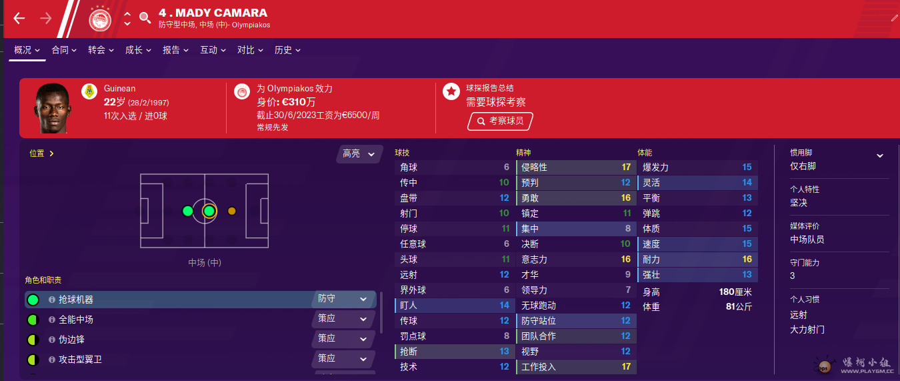
Task: Click the Guinea national team badge
Action: coord(89,91)
